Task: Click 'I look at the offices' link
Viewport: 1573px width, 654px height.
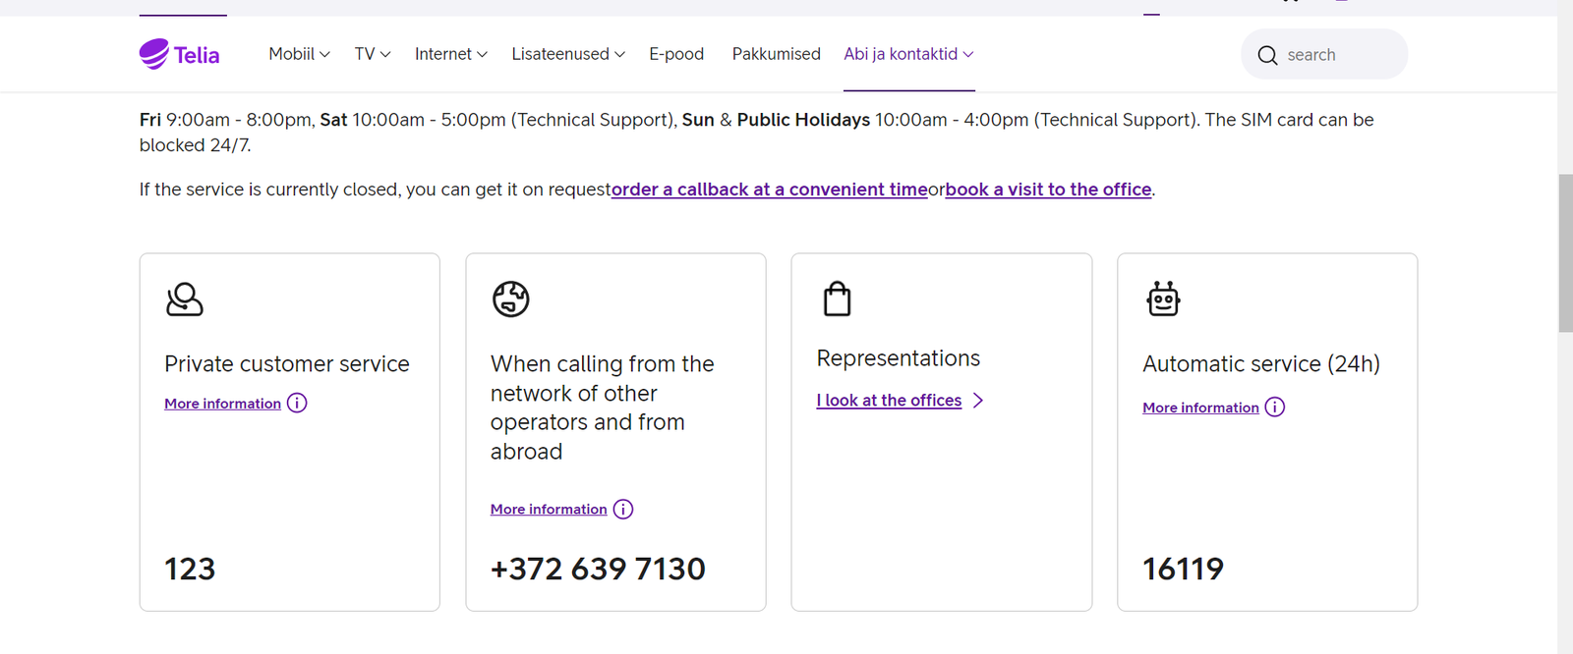Action: coord(889,400)
